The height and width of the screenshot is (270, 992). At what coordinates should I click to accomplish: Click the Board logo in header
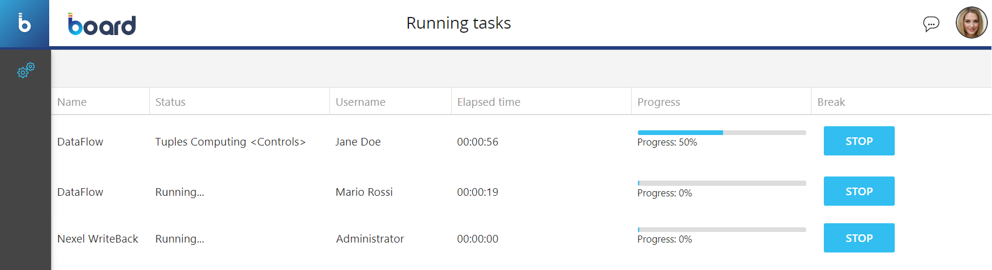pyautogui.click(x=102, y=24)
